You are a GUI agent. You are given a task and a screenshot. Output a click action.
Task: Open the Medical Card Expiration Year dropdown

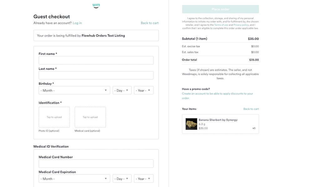[143, 179]
